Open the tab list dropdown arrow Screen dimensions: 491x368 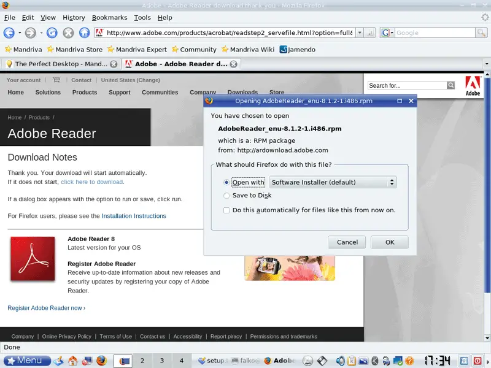point(487,64)
